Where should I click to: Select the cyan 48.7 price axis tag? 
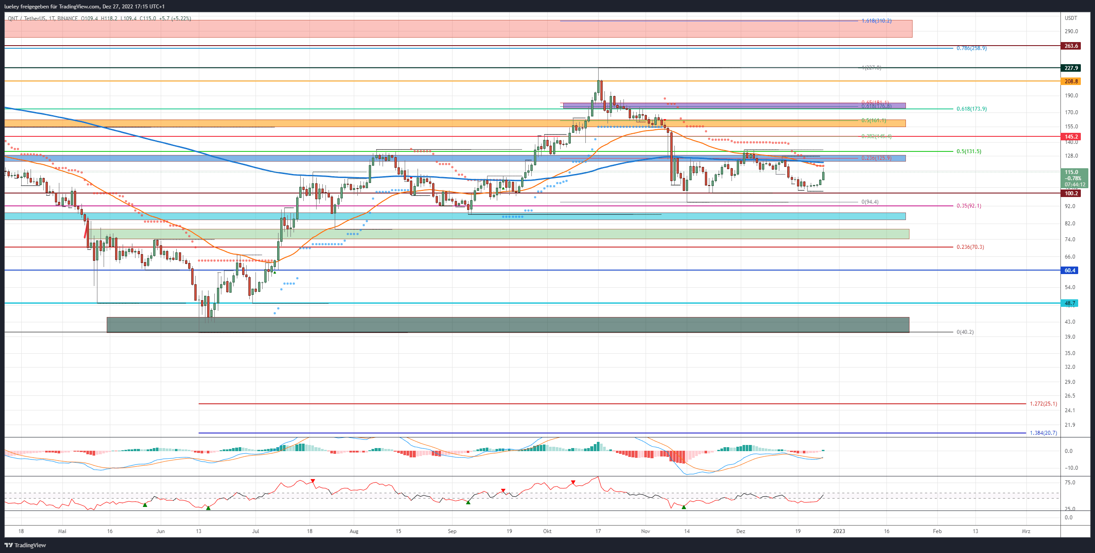pyautogui.click(x=1070, y=303)
